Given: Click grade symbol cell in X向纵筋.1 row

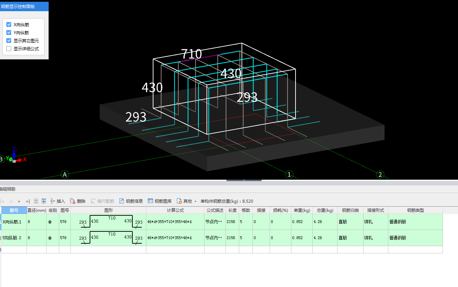Looking at the screenshot, I should (x=53, y=222).
